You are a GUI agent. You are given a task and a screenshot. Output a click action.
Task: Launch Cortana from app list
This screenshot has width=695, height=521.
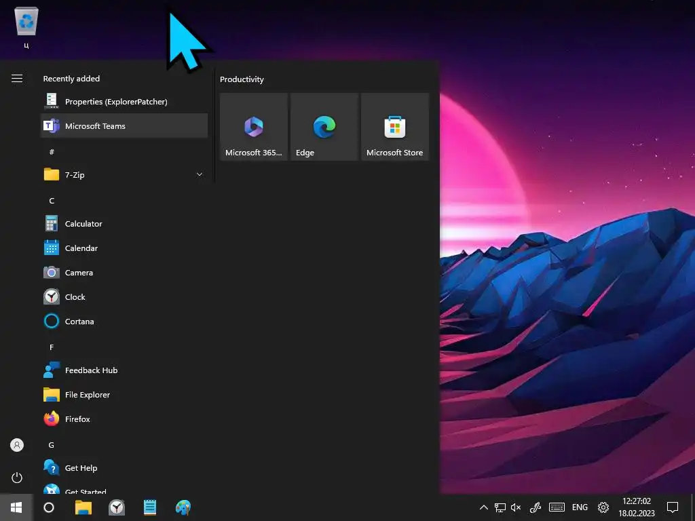pyautogui.click(x=124, y=321)
